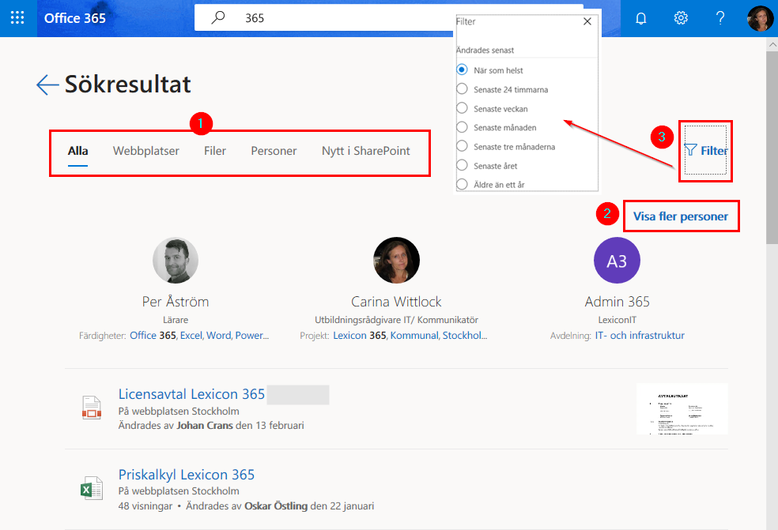Click the Admin 365 A3 avatar

(x=617, y=261)
